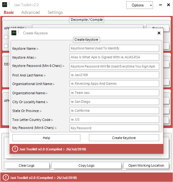Focus the Two Letter Country Code field

(x=114, y=119)
